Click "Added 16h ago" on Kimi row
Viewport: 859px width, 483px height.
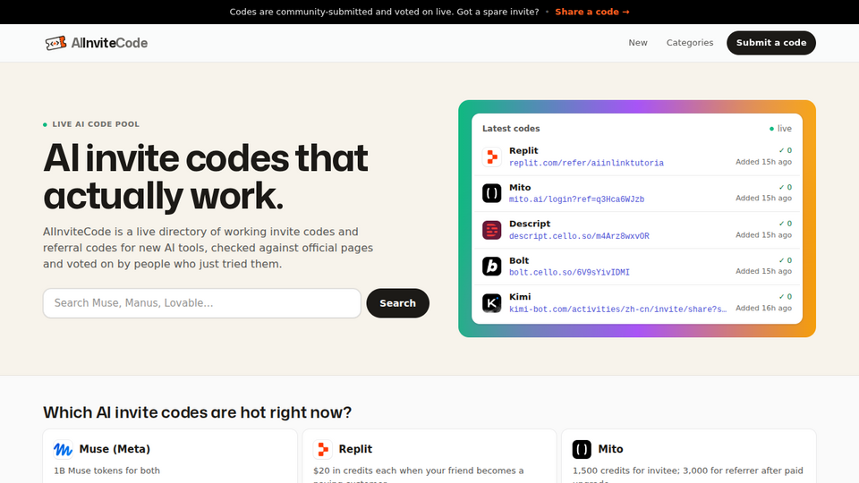click(763, 308)
